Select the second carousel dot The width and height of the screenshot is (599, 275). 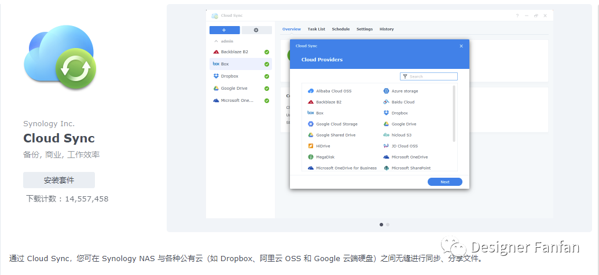point(388,225)
